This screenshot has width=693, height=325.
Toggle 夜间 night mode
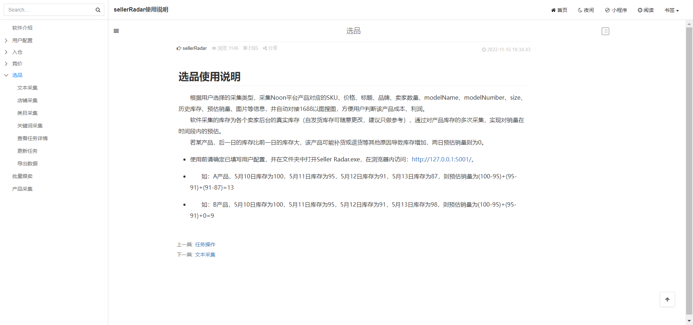click(586, 10)
